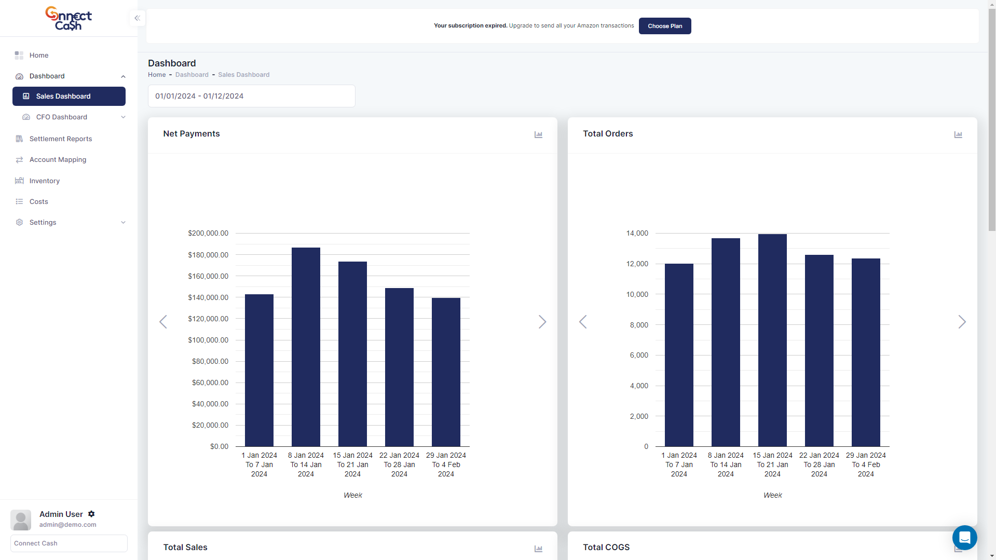Navigate to Inventory in sidebar
Screen dimensions: 996x560
tap(44, 181)
